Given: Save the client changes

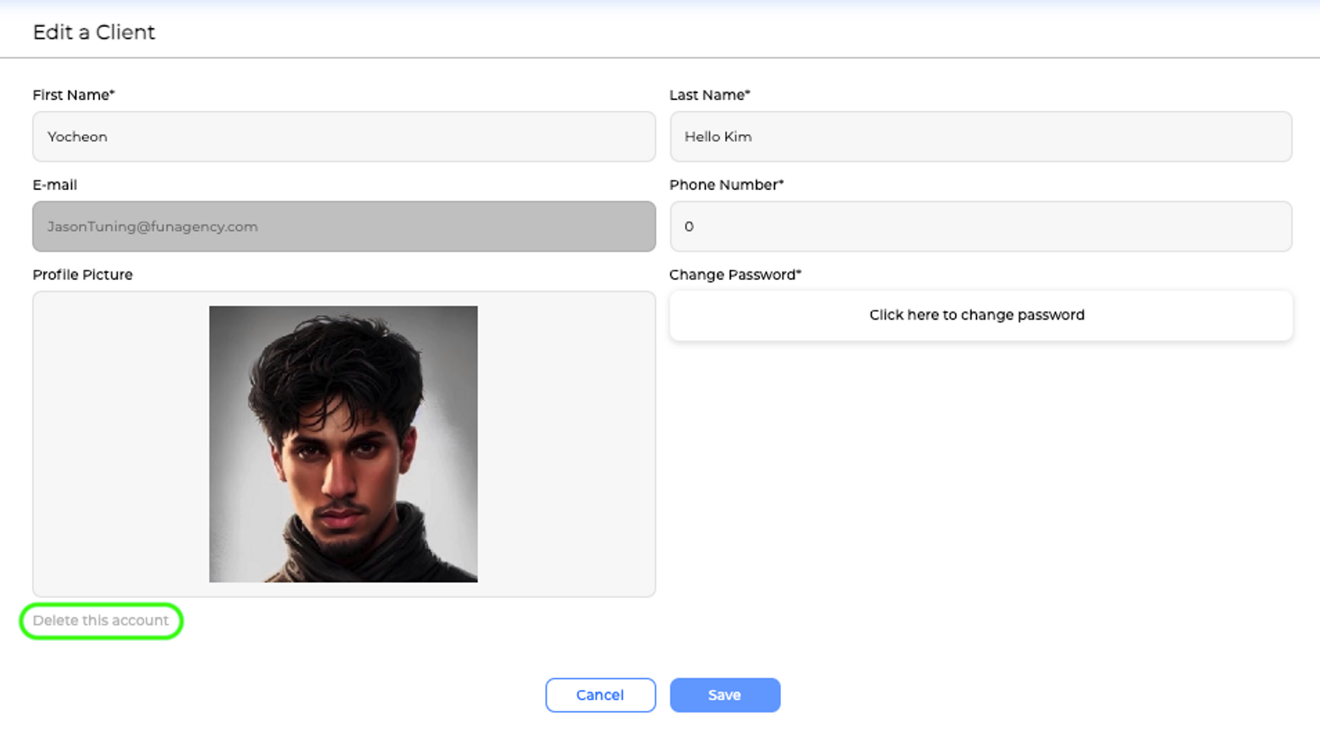Looking at the screenshot, I should 724,695.
